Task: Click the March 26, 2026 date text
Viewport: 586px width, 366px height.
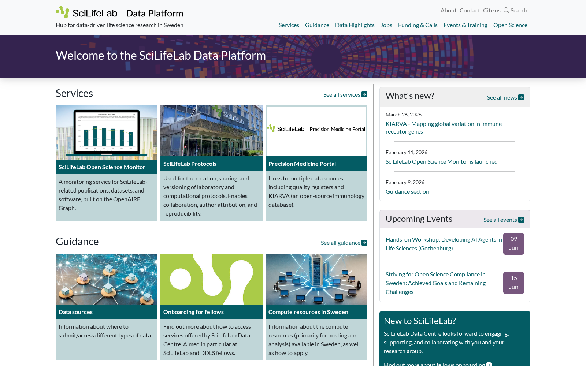Action: tap(404, 115)
